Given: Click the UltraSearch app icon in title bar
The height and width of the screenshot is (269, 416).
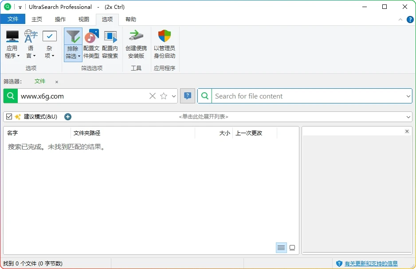Looking at the screenshot, I should click(x=8, y=7).
